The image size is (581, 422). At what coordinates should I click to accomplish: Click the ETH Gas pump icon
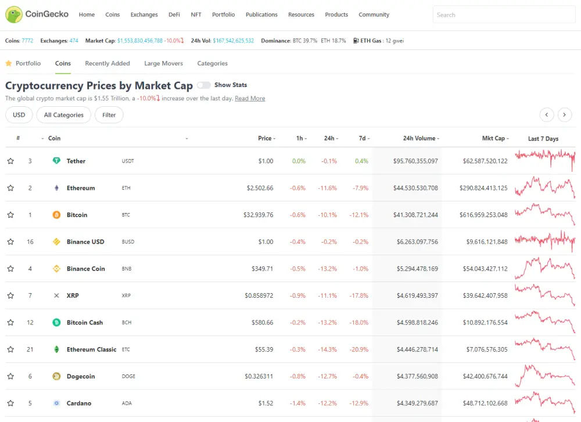click(356, 41)
